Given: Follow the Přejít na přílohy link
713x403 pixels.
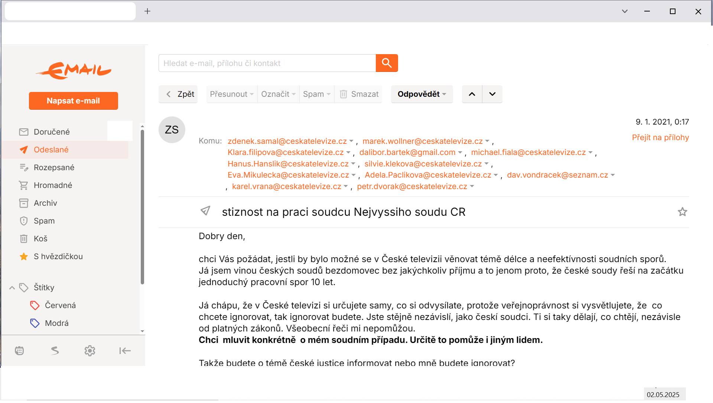Looking at the screenshot, I should point(660,138).
